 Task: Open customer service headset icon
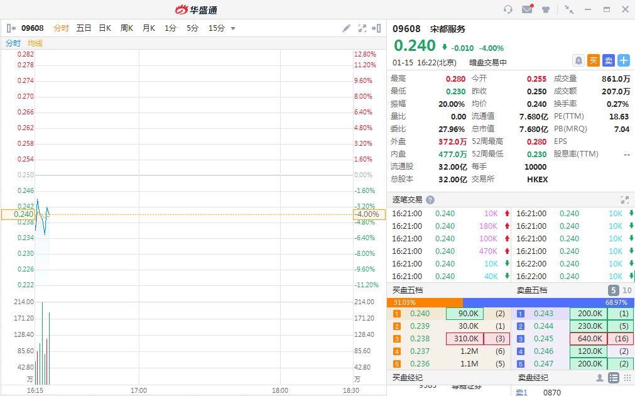pos(508,9)
